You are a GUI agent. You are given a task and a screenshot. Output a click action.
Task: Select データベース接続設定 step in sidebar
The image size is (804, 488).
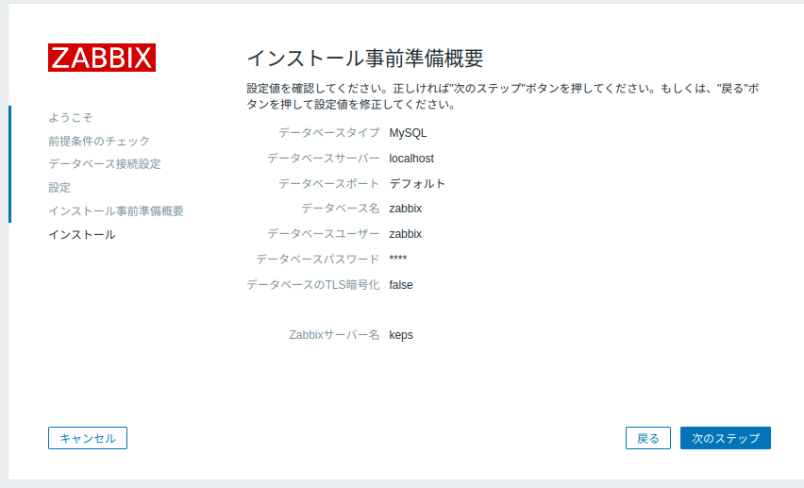tap(105, 163)
